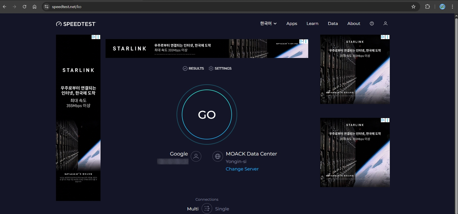Click the upper-right Starlink square ad
The image size is (458, 214).
point(355,69)
